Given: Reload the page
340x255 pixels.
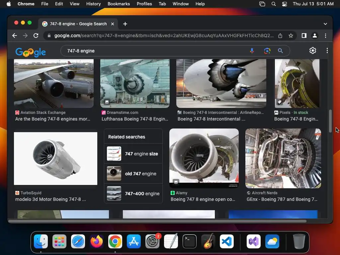Looking at the screenshot, I should point(36,36).
